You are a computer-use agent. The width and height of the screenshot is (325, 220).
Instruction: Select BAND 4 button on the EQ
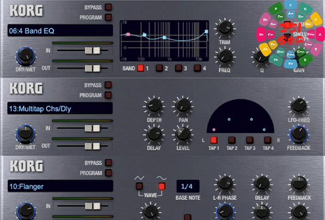pos(197,68)
